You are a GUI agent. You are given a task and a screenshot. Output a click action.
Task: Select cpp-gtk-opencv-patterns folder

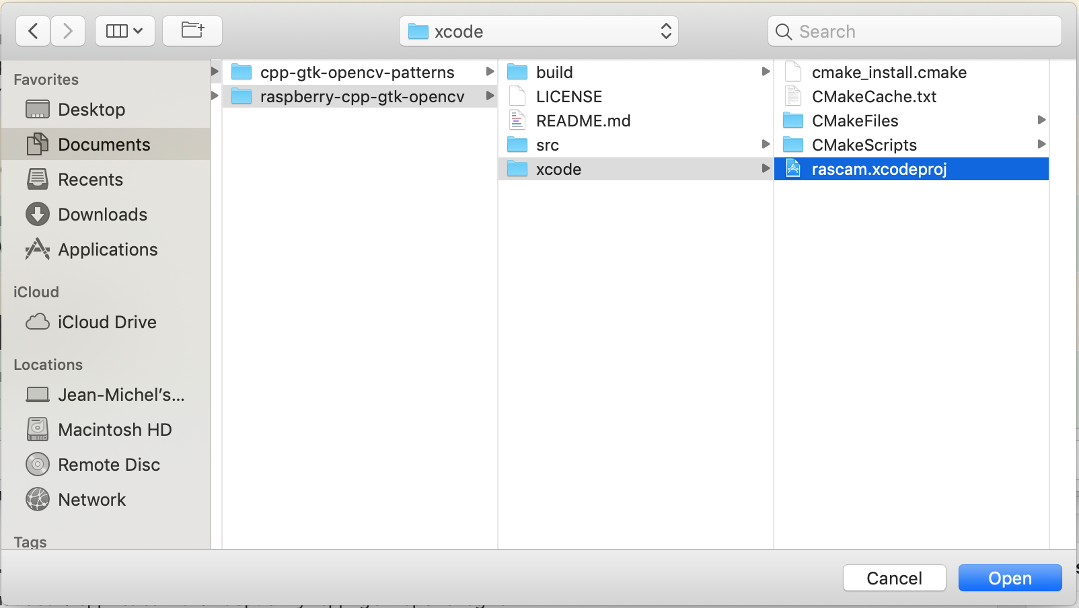coord(360,72)
